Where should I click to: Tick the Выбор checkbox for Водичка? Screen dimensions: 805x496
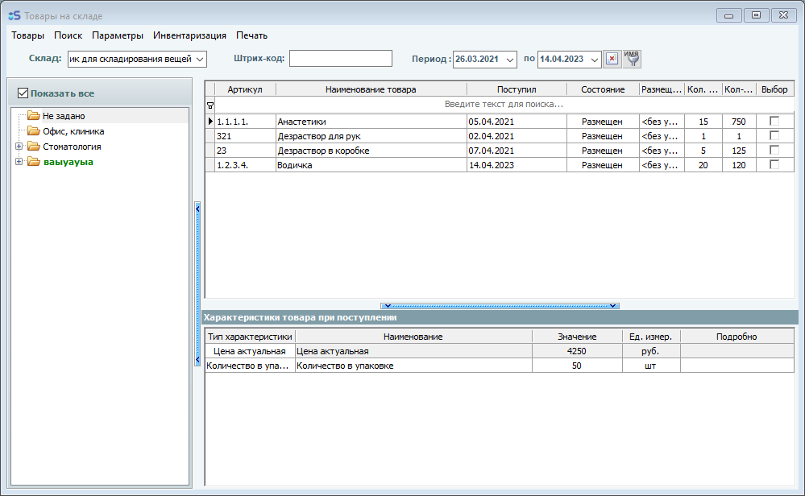point(774,164)
